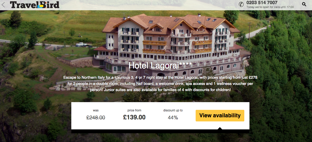Click the open for calls until 17:00 text
Image resolution: width=312 pixels, height=142 pixels.
[270, 7]
